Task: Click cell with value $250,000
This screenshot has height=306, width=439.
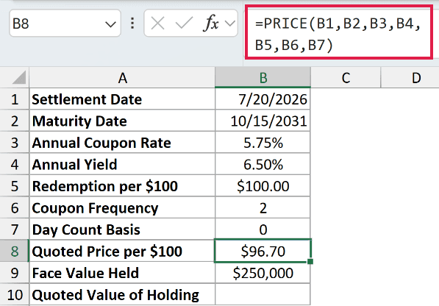Action: 263,273
